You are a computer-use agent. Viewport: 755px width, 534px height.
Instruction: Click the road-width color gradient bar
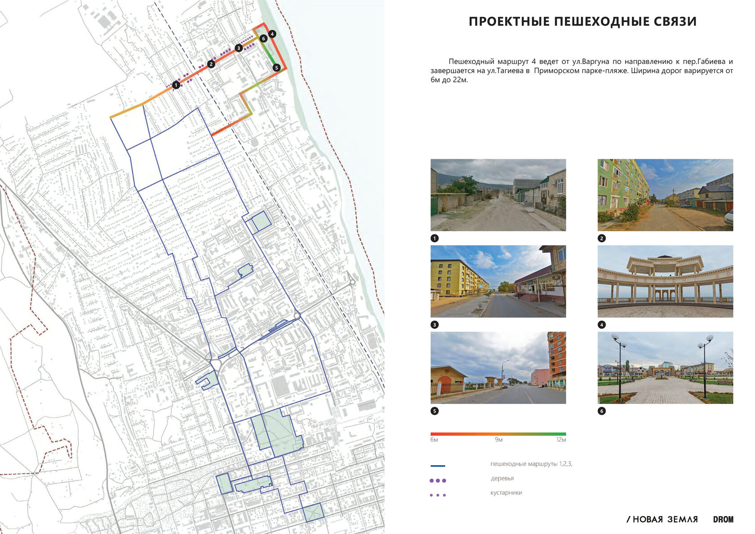click(x=498, y=434)
